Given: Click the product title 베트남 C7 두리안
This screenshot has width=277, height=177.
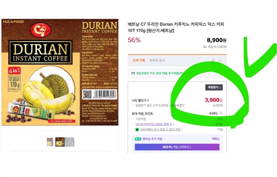Looking at the screenshot, I should click(176, 27).
